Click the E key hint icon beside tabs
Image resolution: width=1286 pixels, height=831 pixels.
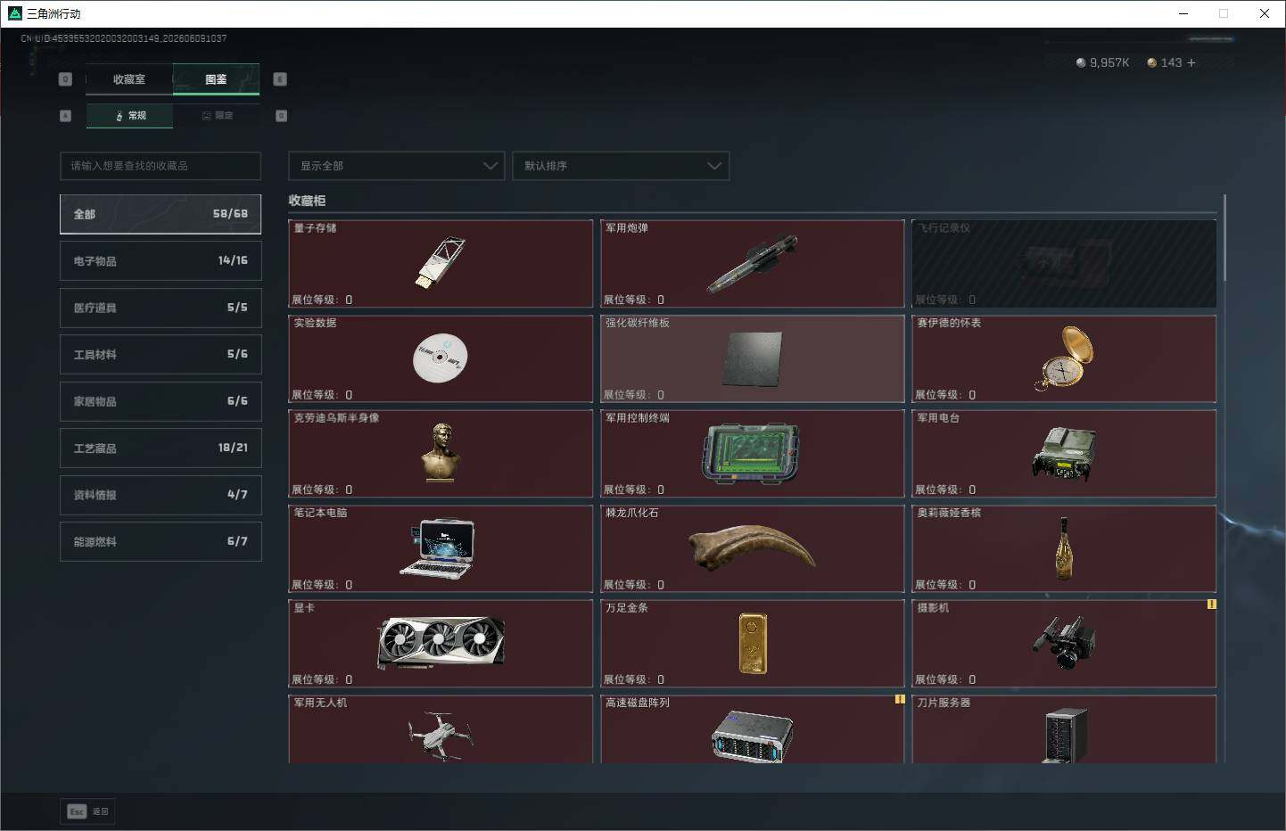[280, 79]
